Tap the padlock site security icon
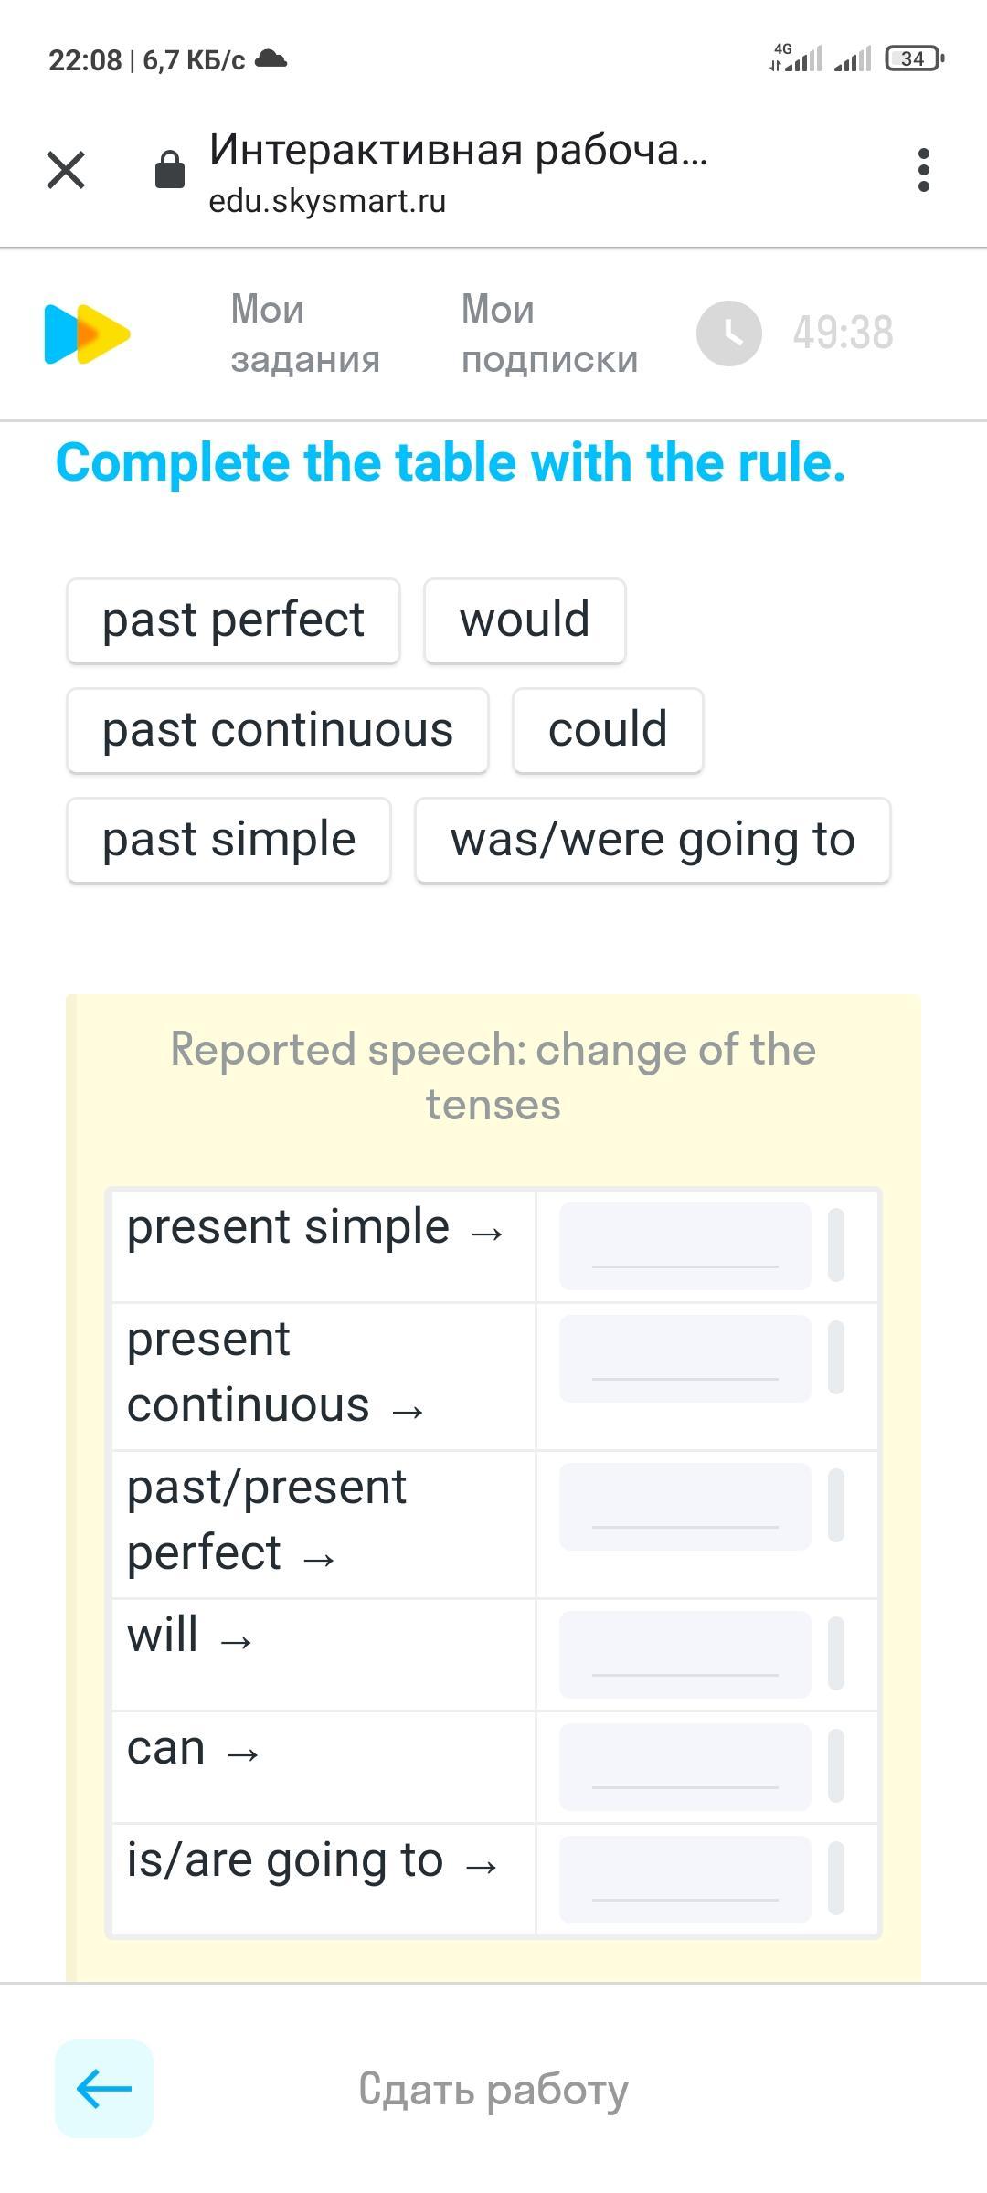Image resolution: width=987 pixels, height=2193 pixels. (170, 170)
